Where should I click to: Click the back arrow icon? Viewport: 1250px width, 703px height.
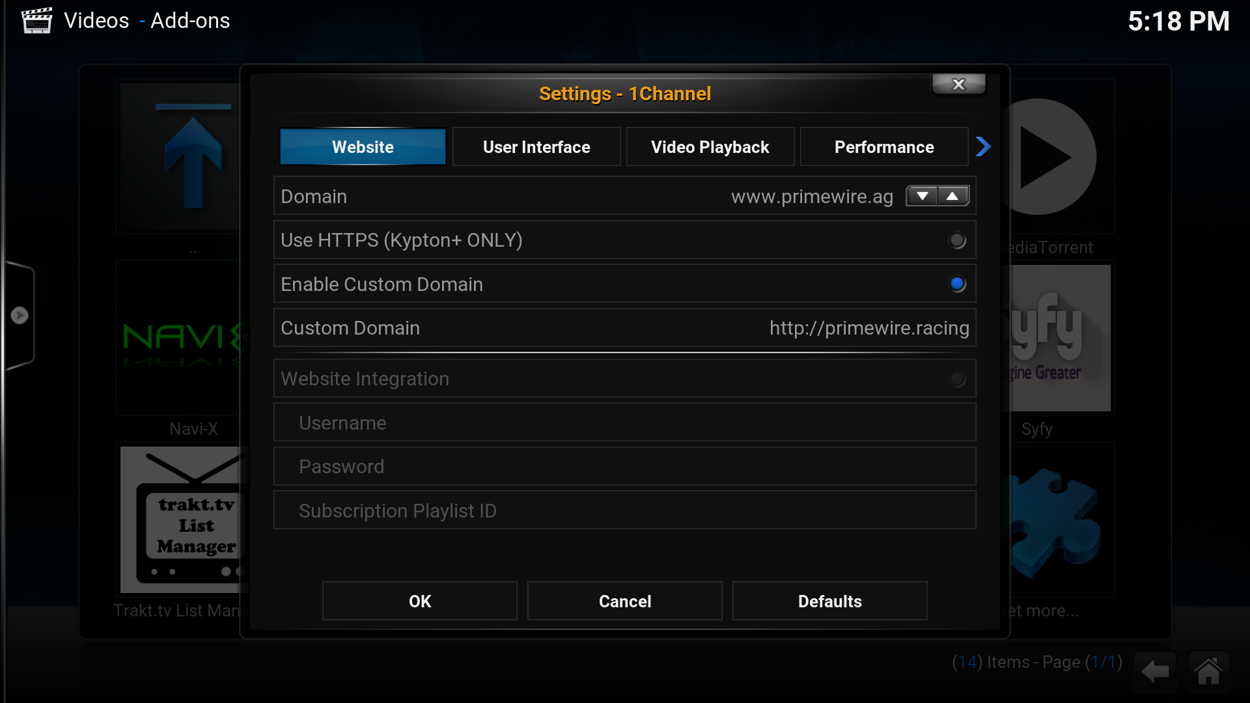tap(1156, 671)
